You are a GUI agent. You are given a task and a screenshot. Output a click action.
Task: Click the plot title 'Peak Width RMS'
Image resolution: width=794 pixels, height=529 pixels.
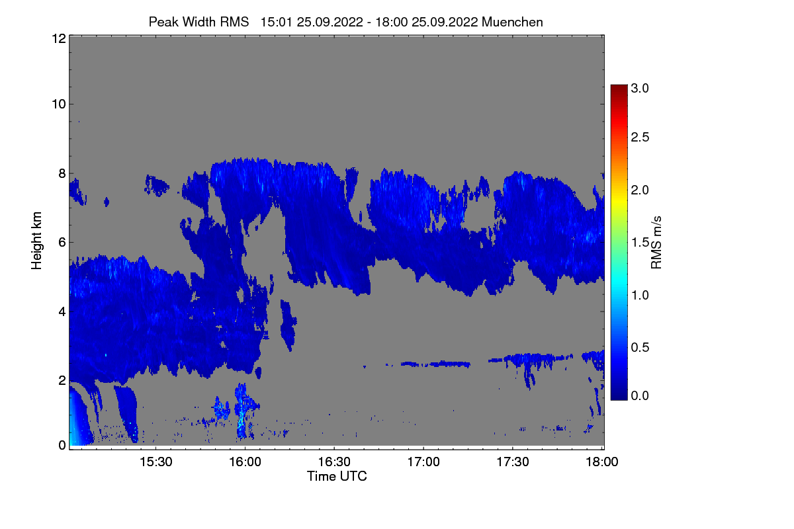click(x=199, y=22)
